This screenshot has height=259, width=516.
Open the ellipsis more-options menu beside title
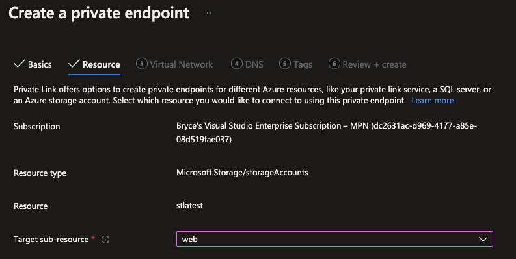(x=210, y=13)
